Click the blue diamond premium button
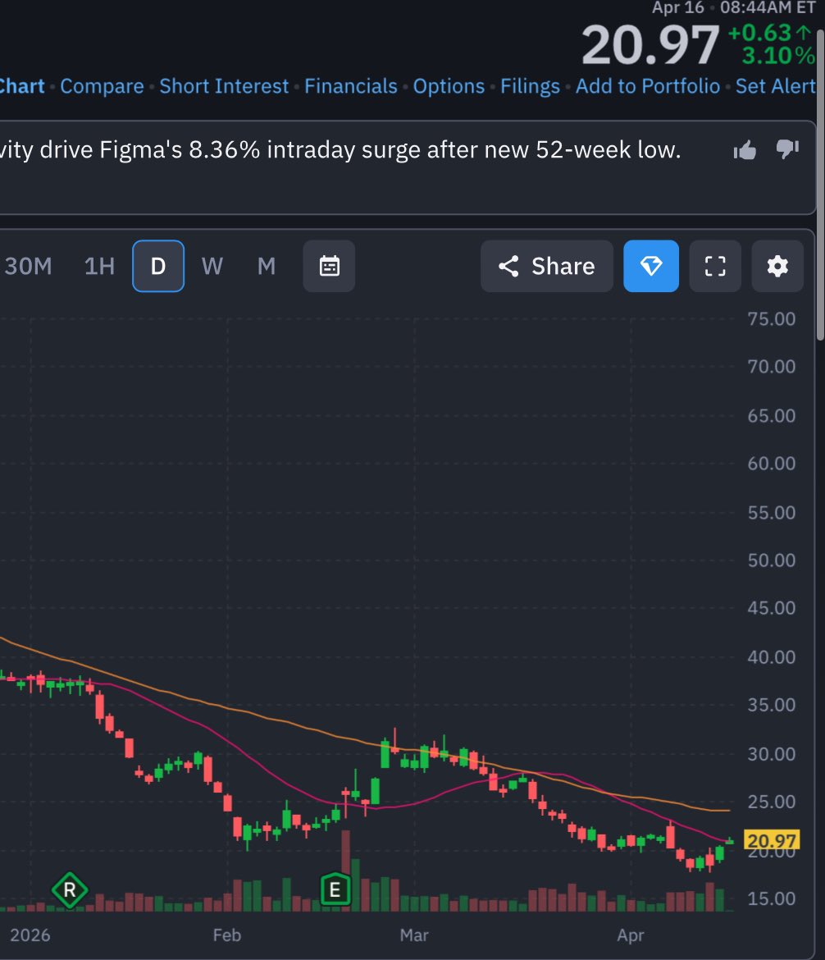This screenshot has width=825, height=960. pos(651,267)
